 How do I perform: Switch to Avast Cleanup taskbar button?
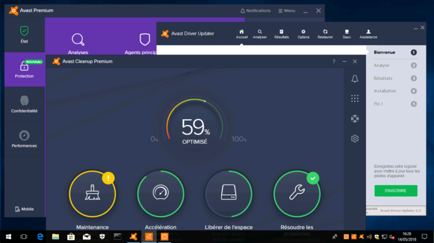click(x=149, y=237)
